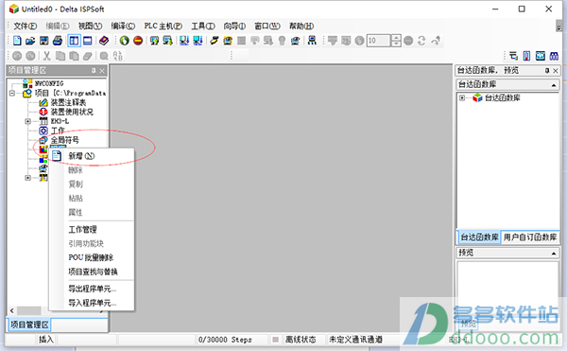This screenshot has width=567, height=351.
Task: Toggle the project workspace panel view button
Action: [x=74, y=41]
